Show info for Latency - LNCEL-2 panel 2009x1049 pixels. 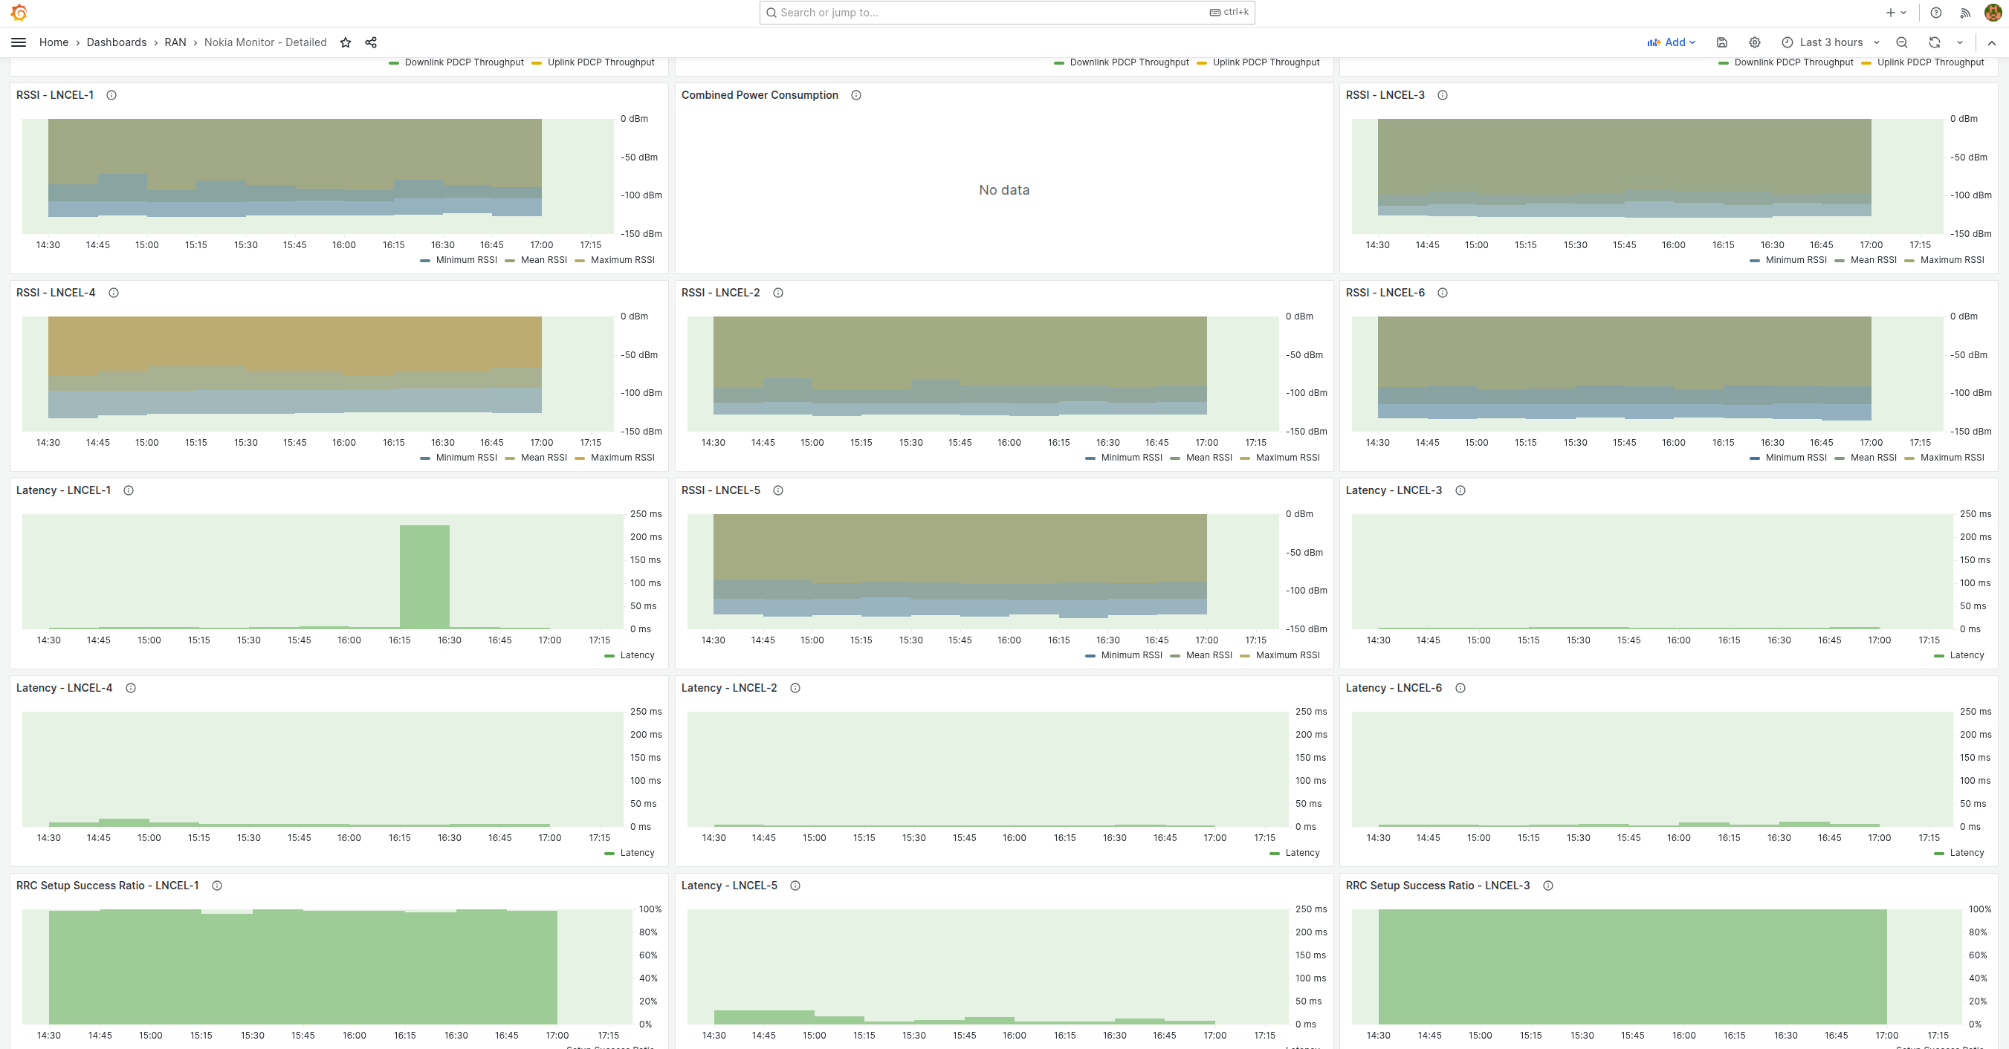point(795,688)
